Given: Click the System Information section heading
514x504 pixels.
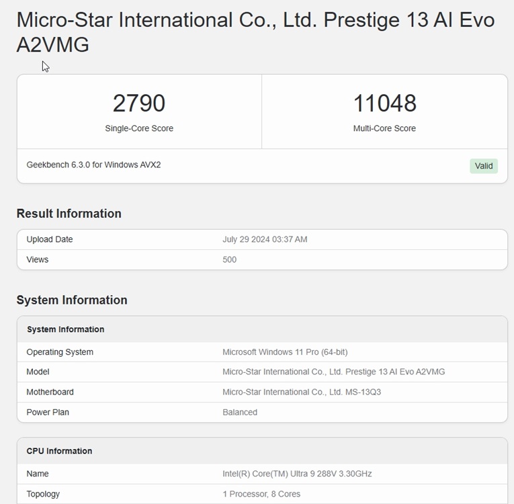Looking at the screenshot, I should tap(72, 300).
